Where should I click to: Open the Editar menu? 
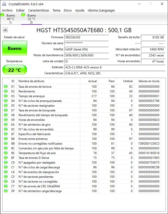pos(20,10)
